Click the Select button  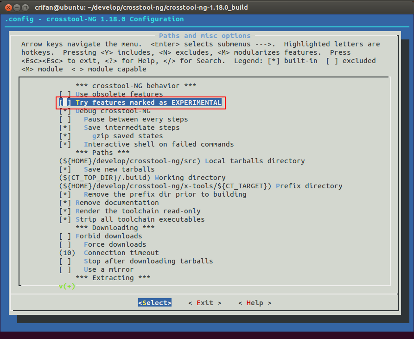(x=155, y=303)
